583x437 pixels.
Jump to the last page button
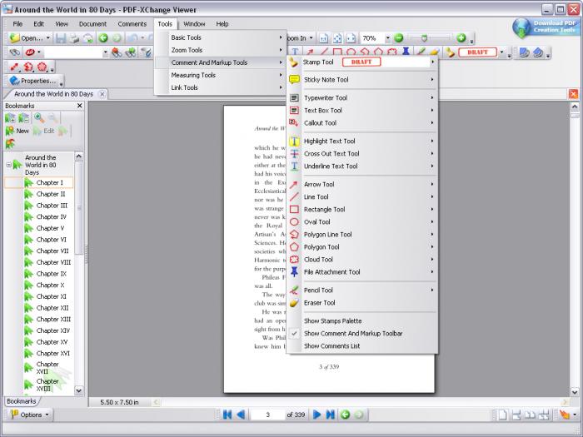point(330,415)
